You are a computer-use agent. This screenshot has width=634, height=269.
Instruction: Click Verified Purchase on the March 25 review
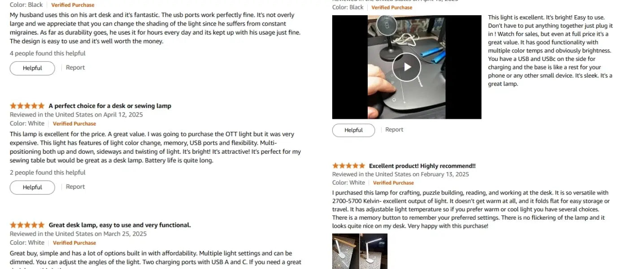74,243
